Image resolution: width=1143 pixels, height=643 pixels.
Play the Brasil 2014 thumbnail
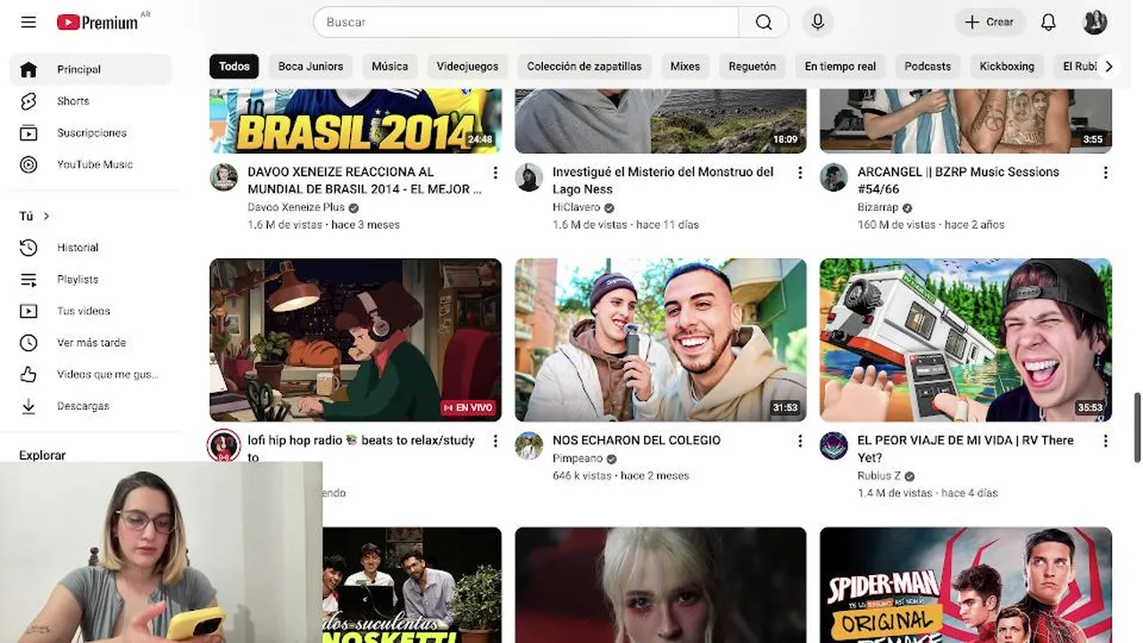coord(355,121)
